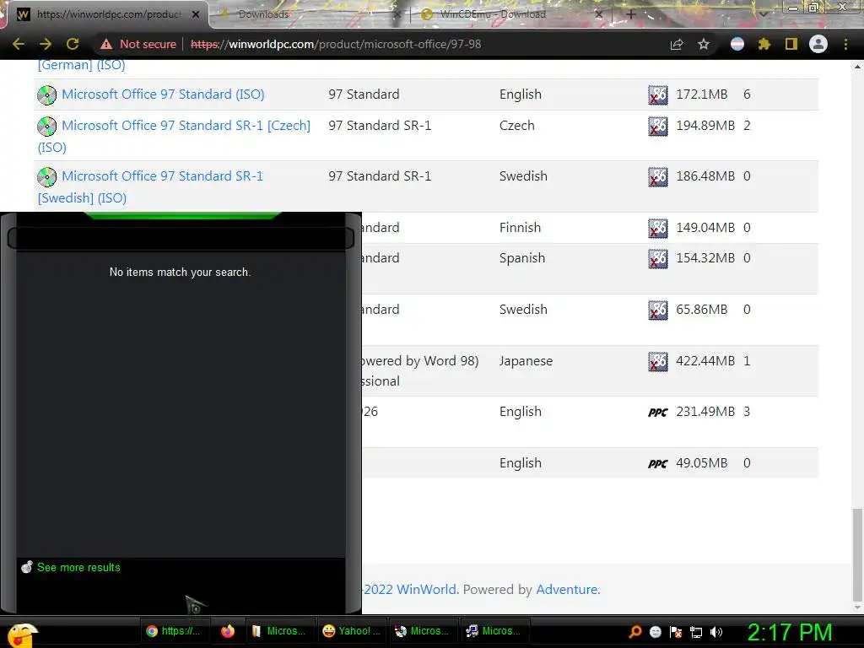
Task: Click the round white face tray icon
Action: pos(655,632)
